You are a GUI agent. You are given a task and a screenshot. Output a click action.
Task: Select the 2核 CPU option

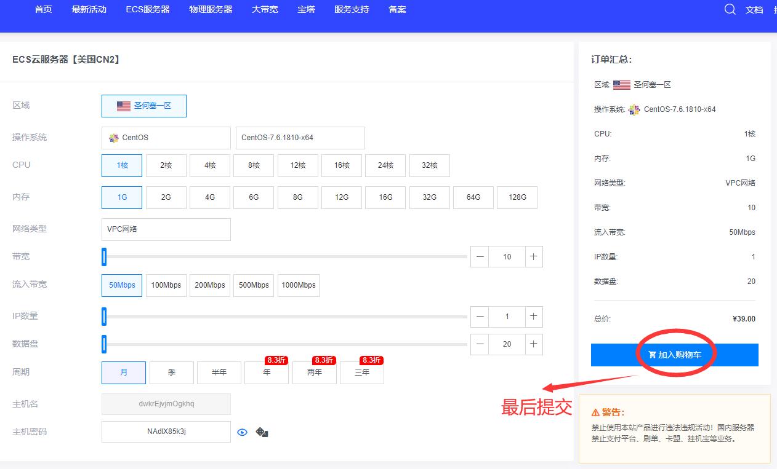click(x=166, y=165)
